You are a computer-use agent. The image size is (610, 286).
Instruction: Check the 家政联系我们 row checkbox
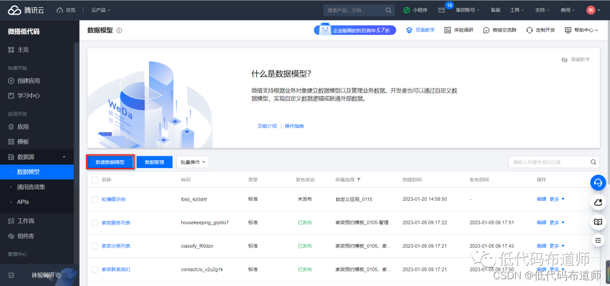[x=94, y=269]
